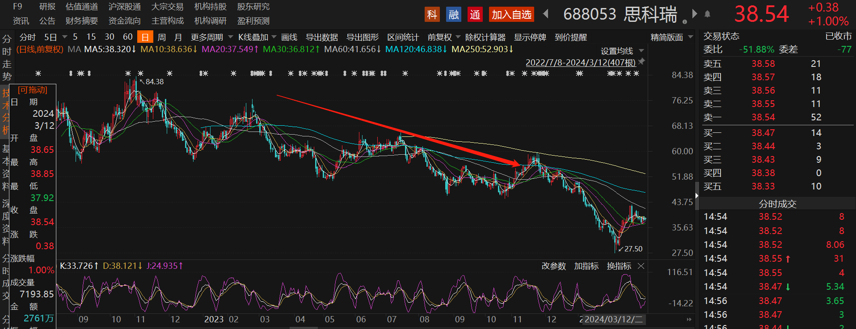
Task: Click the 买一 bid price 38.47
Action: (x=763, y=133)
